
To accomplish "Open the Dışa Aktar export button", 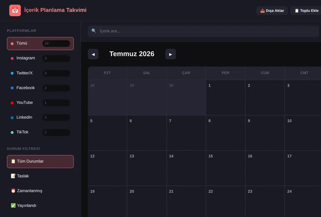I will tap(272, 11).
